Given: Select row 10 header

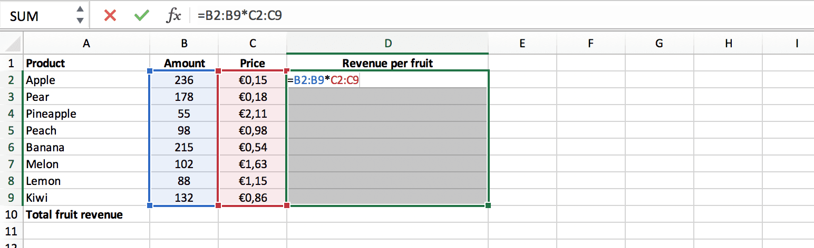Looking at the screenshot, I should pos(12,214).
